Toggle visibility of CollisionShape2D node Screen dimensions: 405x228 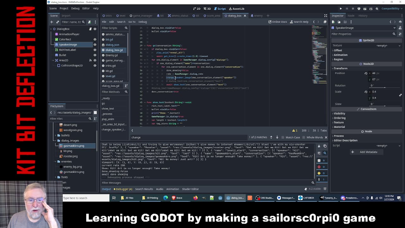pyautogui.click(x=95, y=66)
